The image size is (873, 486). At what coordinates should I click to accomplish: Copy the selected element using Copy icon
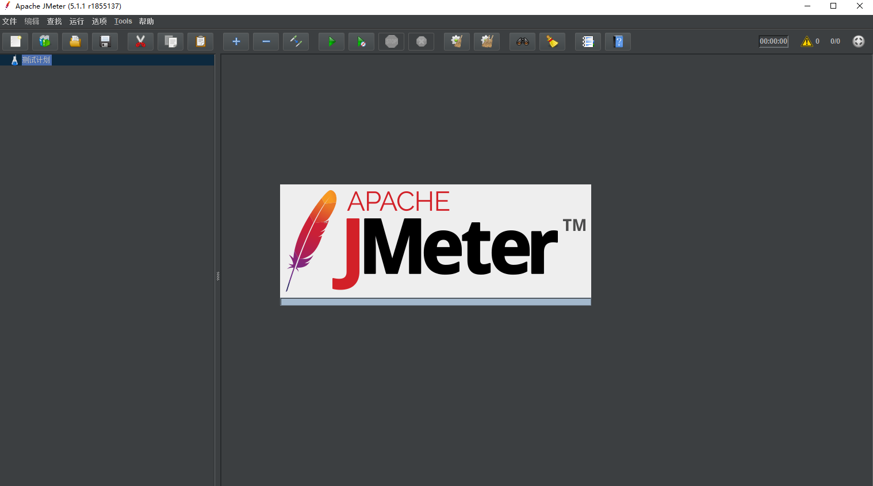170,41
